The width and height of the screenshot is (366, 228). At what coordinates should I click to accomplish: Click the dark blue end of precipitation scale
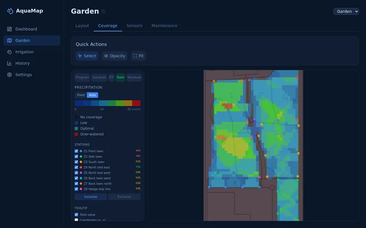click(x=79, y=104)
